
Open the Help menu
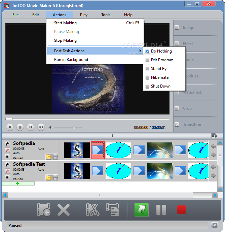pyautogui.click(x=128, y=15)
